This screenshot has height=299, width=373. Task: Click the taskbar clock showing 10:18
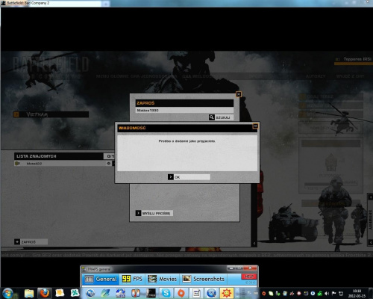click(x=357, y=293)
